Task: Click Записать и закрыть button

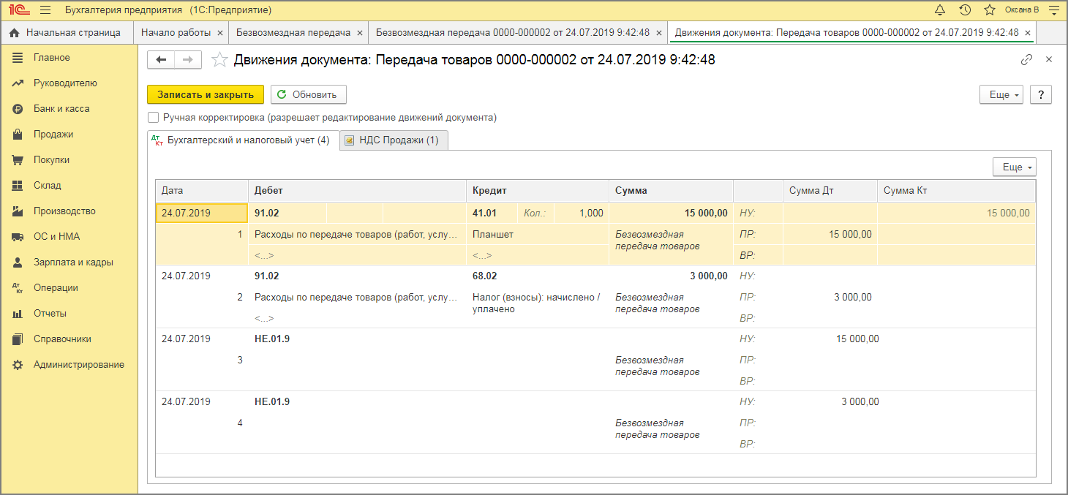Action: click(x=206, y=94)
